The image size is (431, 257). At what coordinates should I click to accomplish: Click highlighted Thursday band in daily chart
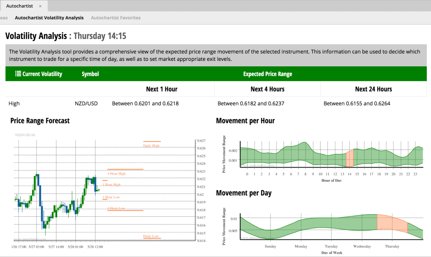point(392,223)
